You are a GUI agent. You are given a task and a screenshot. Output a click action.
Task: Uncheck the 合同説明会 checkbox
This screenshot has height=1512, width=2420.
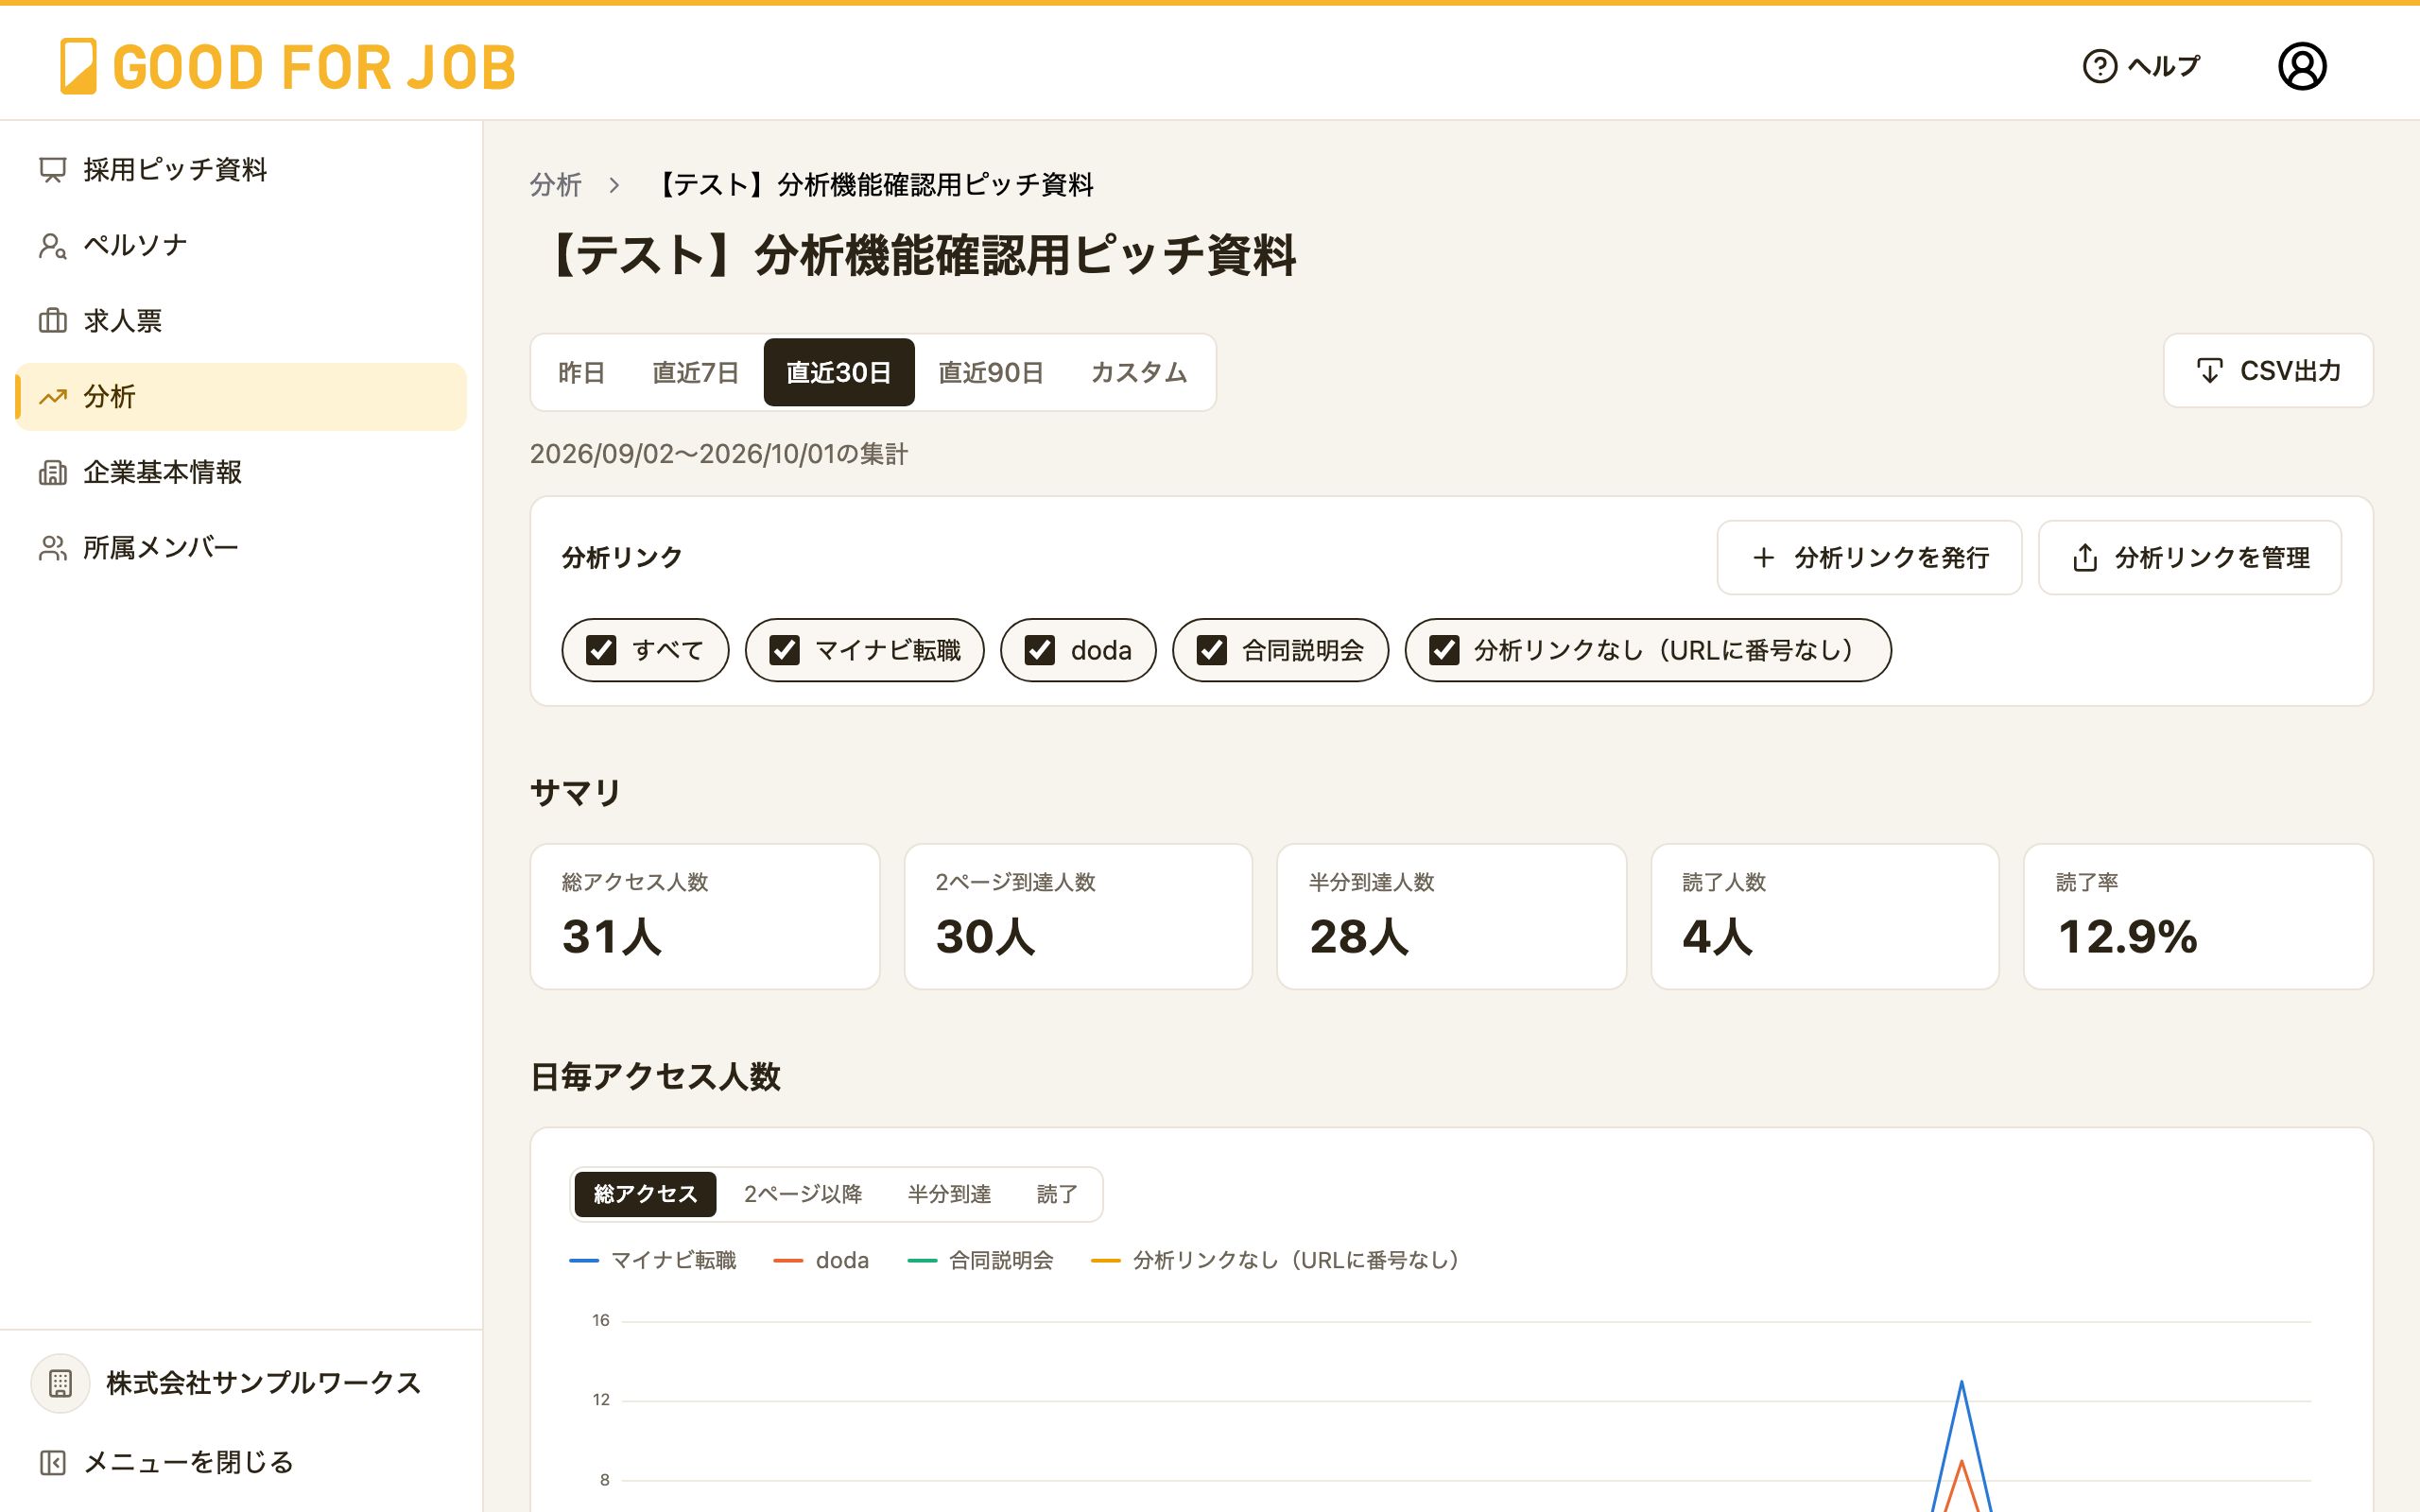[1212, 650]
